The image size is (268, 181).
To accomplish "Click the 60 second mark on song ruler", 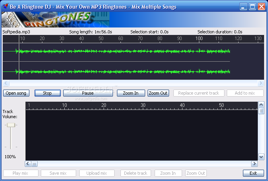I will click(120, 38).
